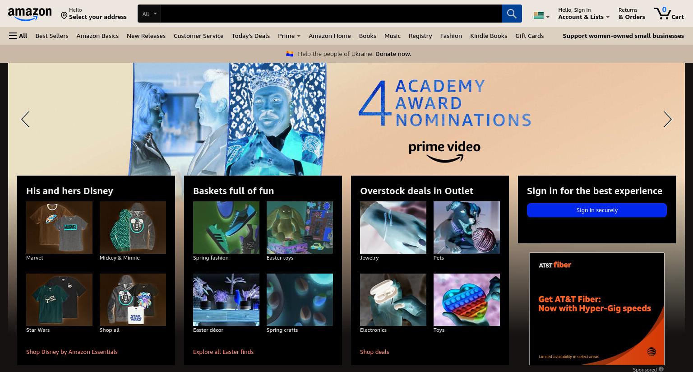Open the Spring fashion sneakers thumbnail
Image resolution: width=693 pixels, height=372 pixels.
pos(226,228)
